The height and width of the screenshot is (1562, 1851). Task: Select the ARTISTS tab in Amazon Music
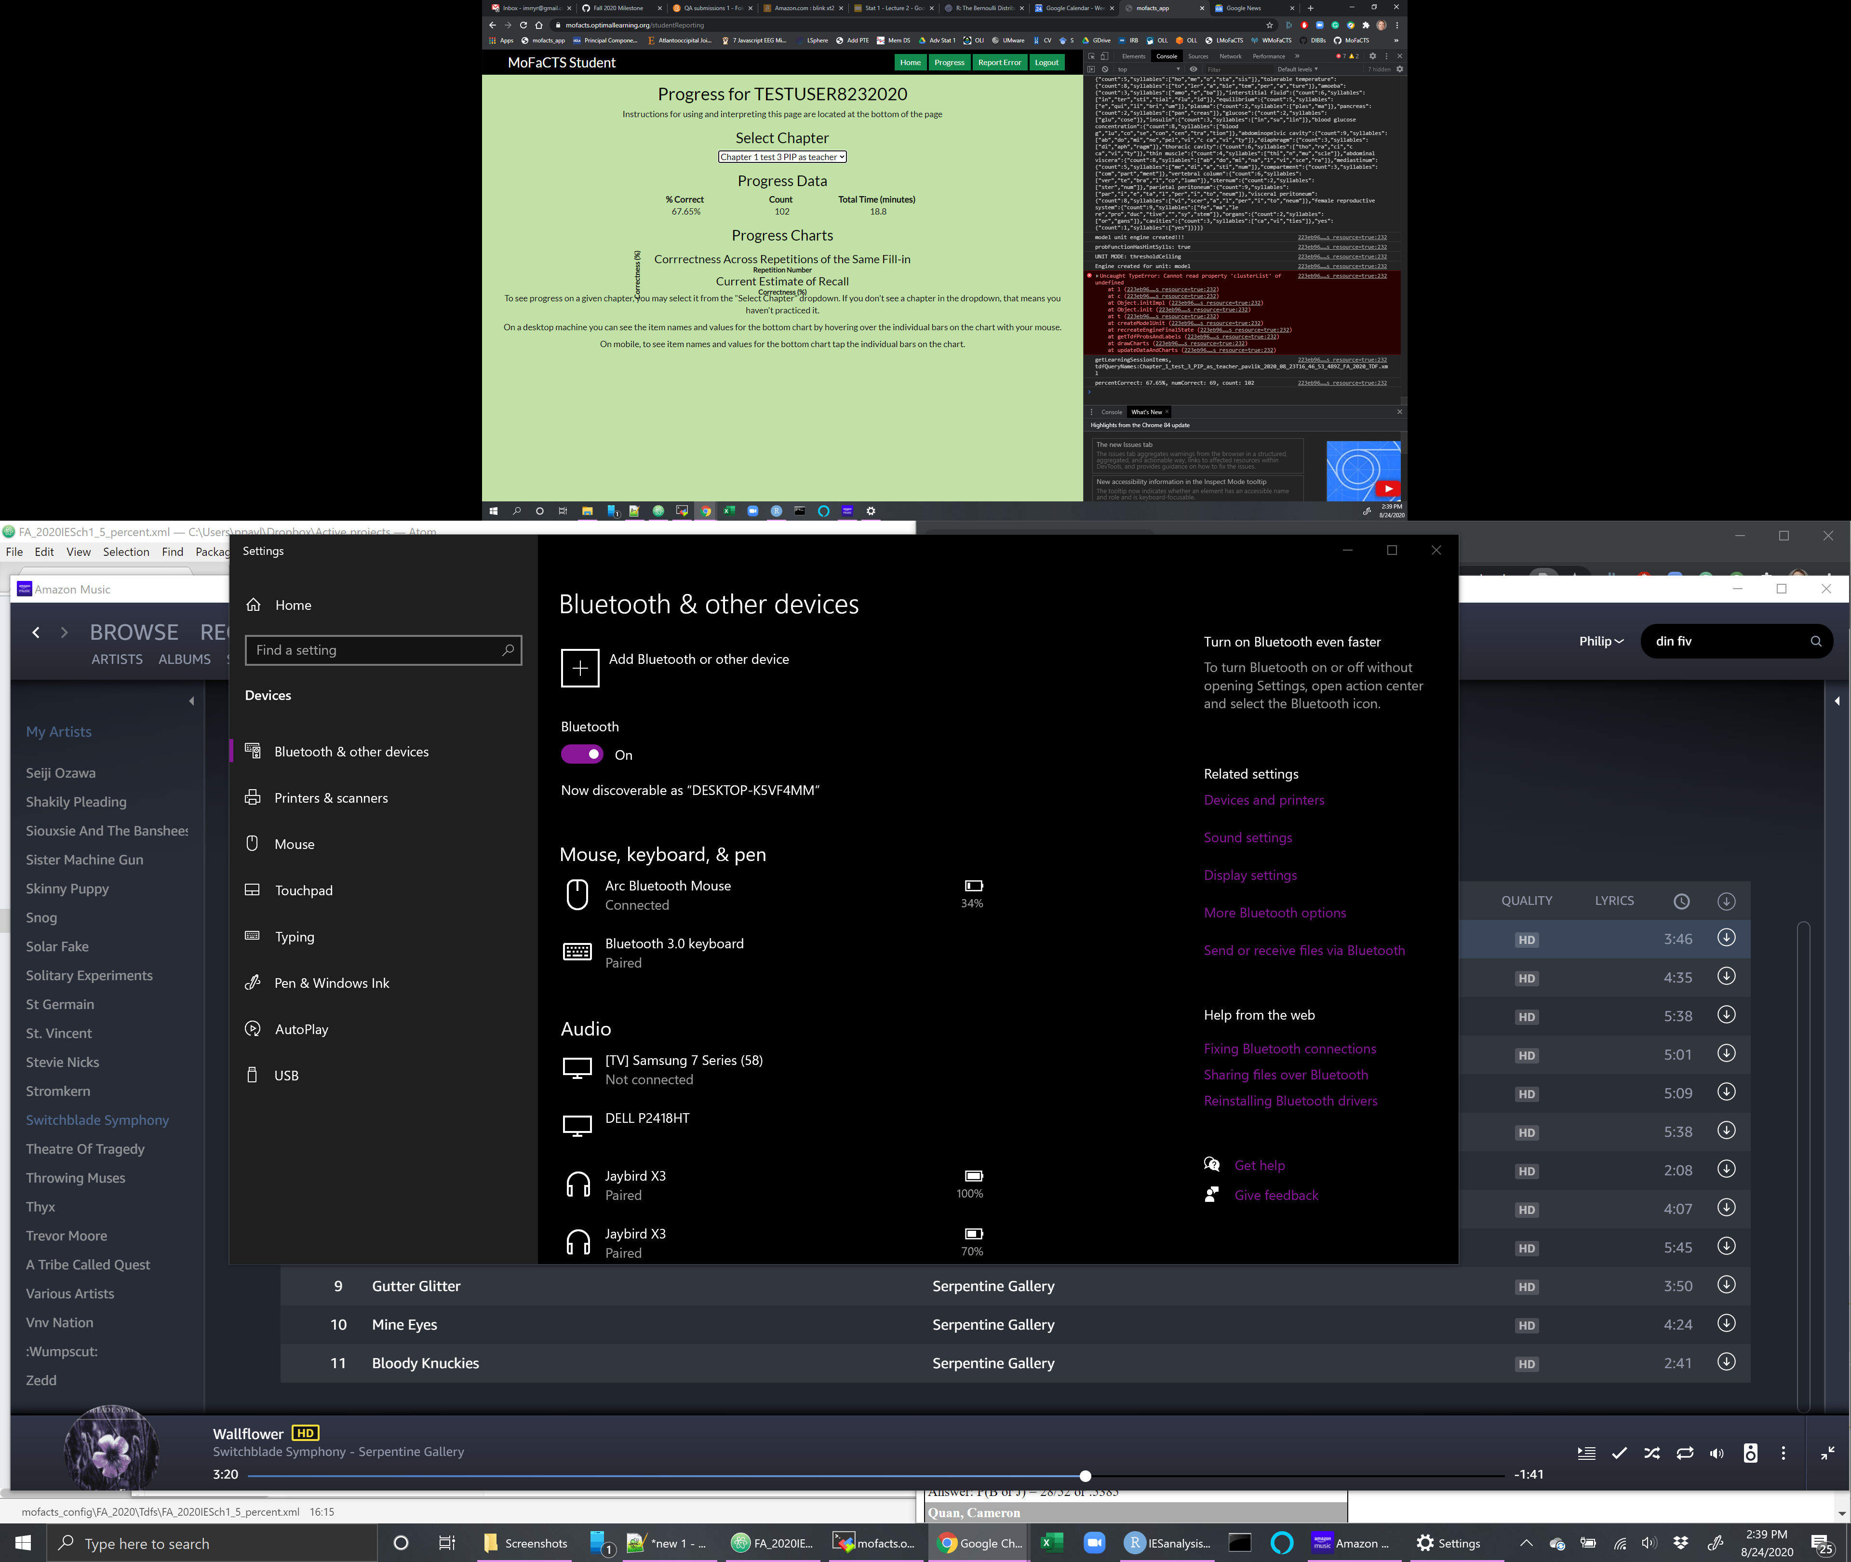click(x=116, y=659)
